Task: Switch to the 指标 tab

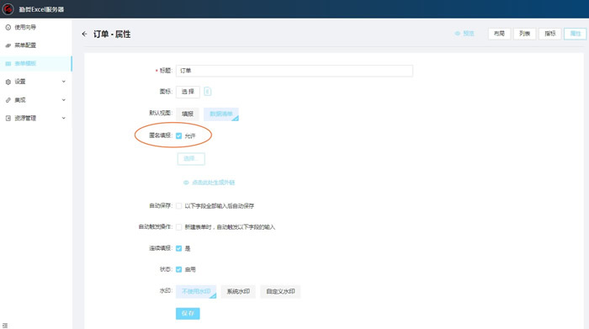Action: click(550, 34)
